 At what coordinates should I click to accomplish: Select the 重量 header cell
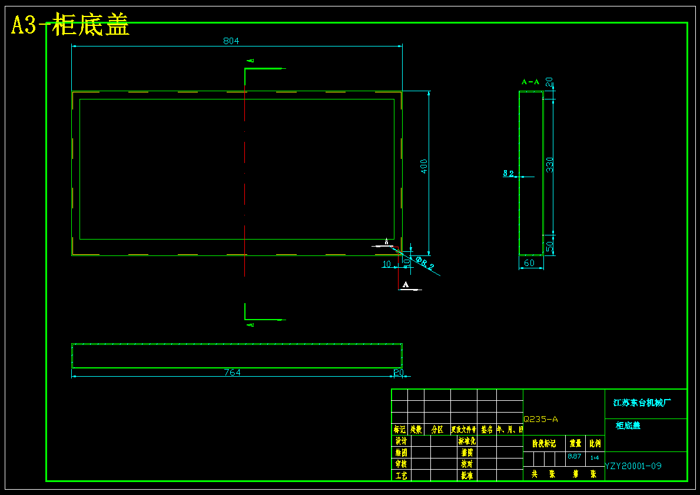pos(575,444)
